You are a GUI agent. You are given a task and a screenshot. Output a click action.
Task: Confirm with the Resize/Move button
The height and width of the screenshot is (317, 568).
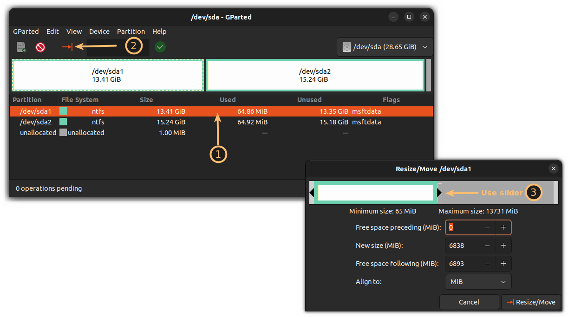531,302
